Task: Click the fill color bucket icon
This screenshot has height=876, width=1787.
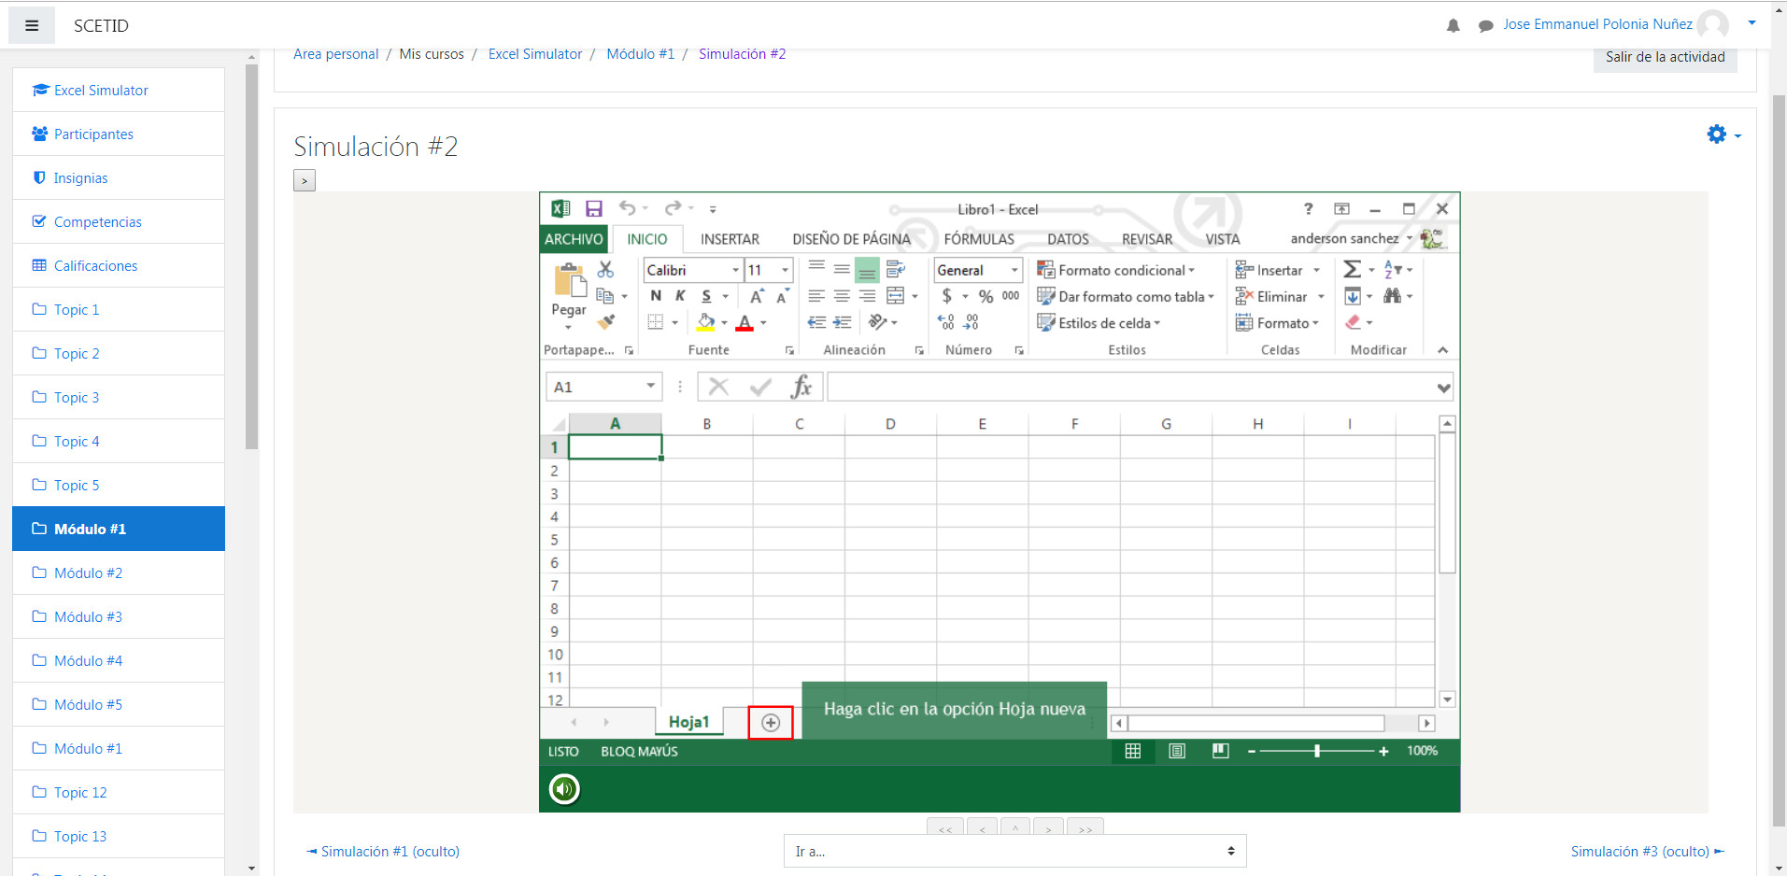Action: (x=706, y=322)
